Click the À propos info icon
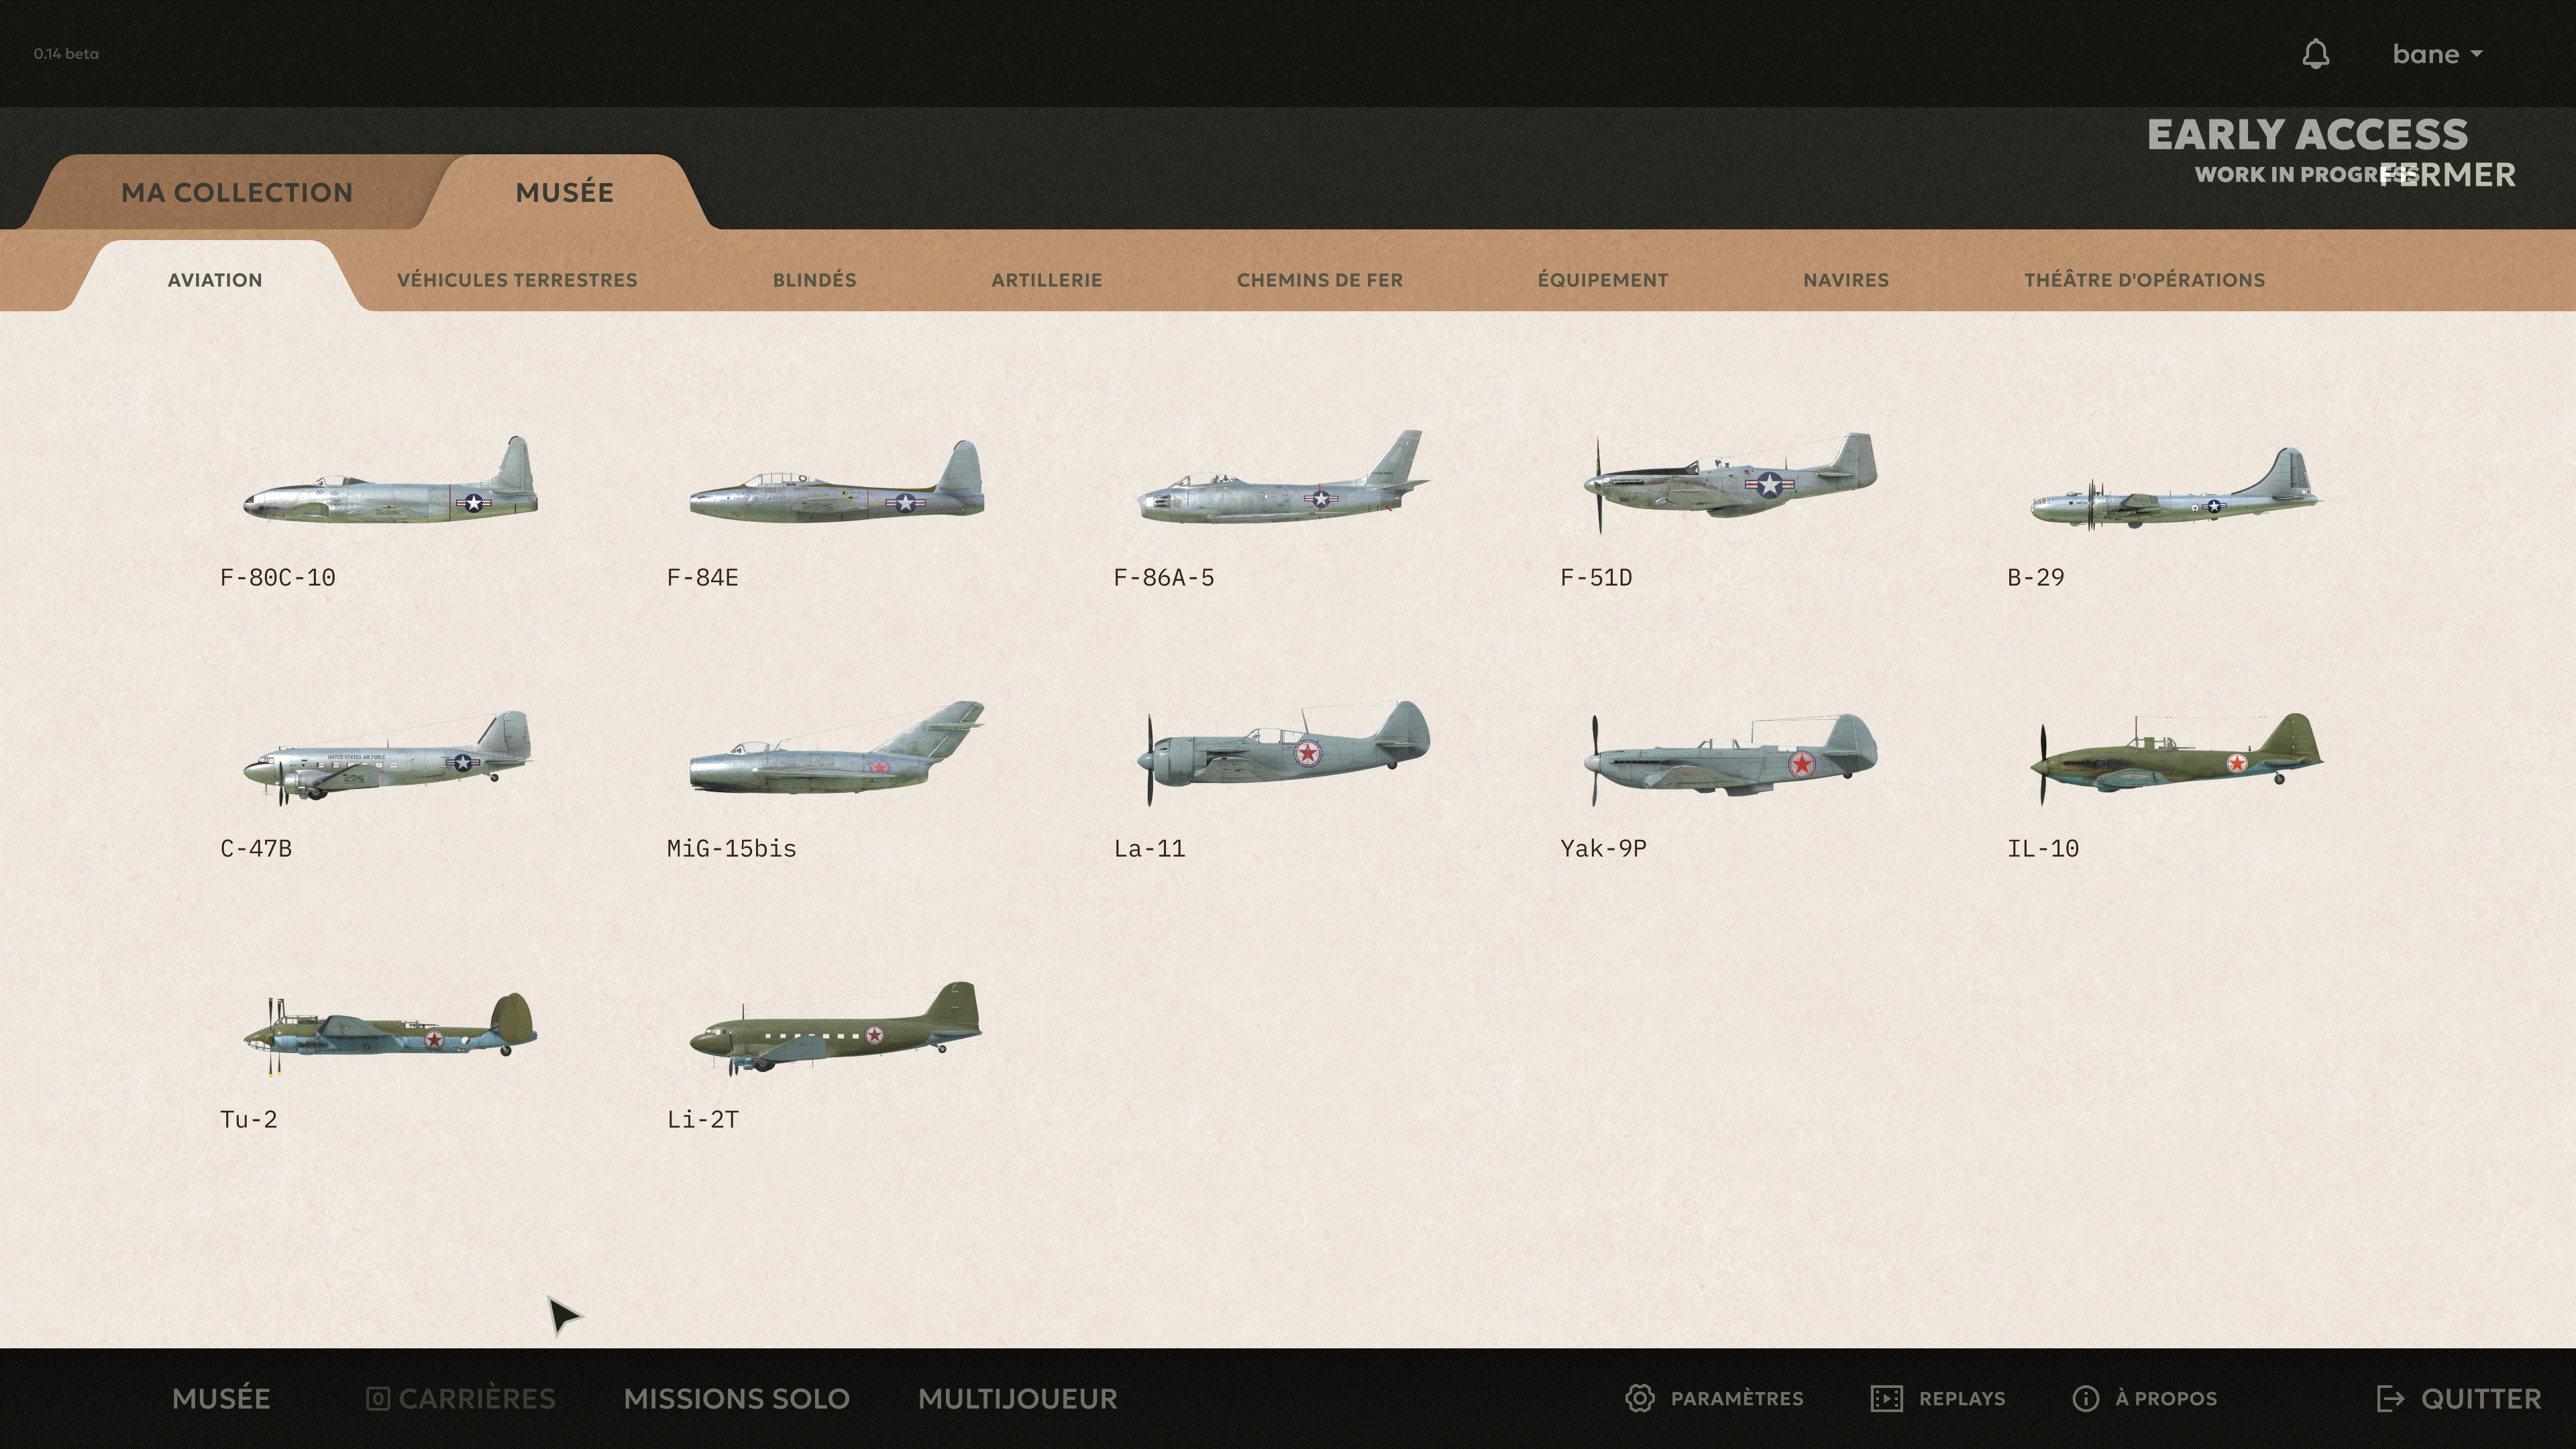 point(2086,1398)
